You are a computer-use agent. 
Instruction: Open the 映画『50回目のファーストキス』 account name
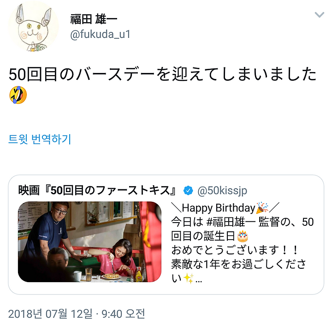click(x=97, y=190)
